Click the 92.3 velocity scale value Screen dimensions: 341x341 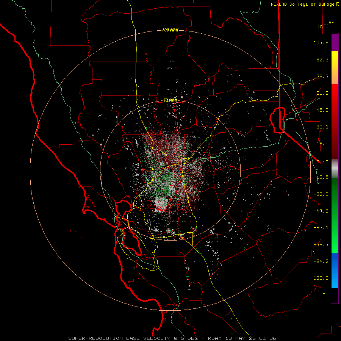[x=322, y=59]
